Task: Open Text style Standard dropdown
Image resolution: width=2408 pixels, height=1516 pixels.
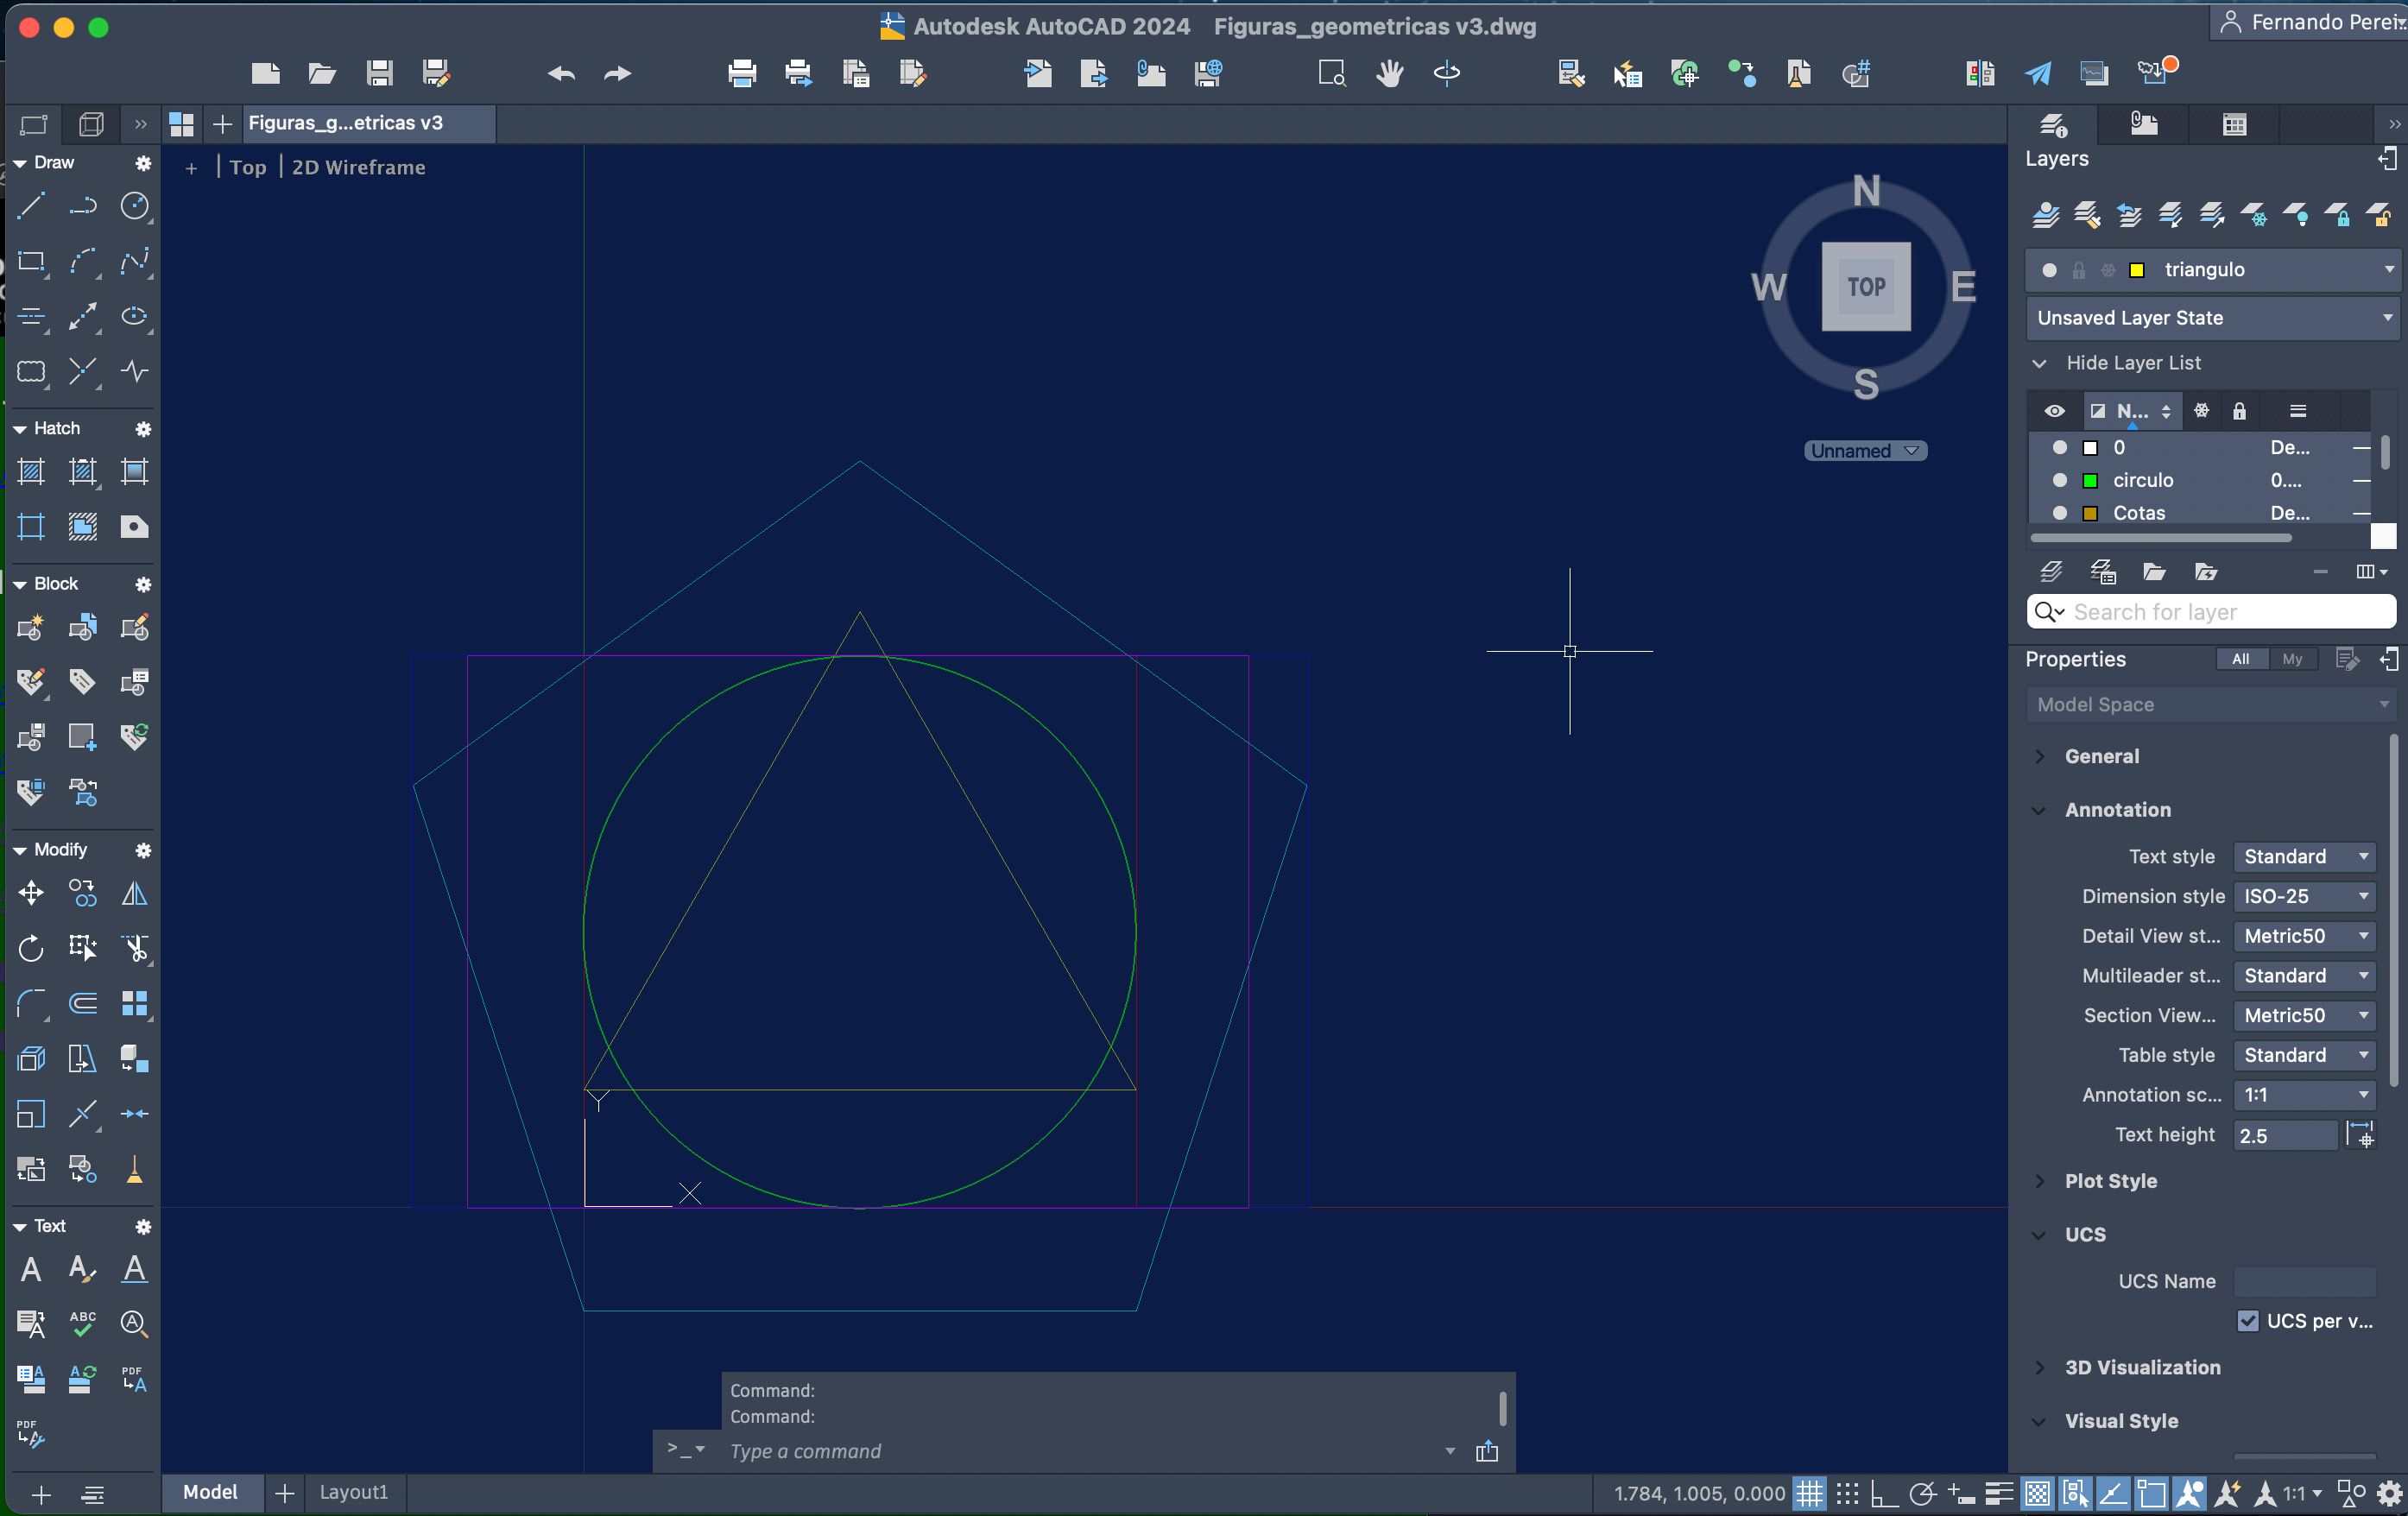Action: 2305,857
